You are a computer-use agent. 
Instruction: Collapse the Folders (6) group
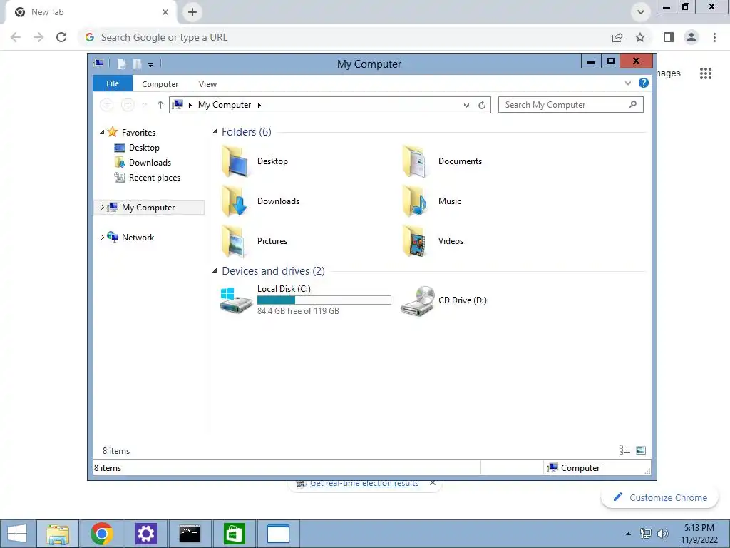(215, 132)
